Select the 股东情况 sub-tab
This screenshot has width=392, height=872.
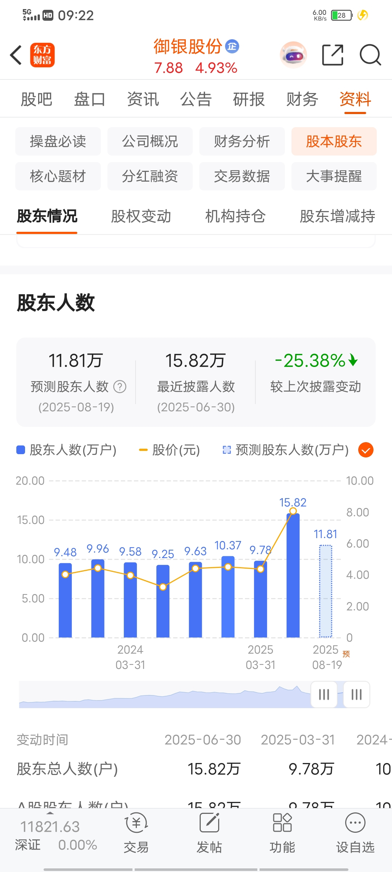click(47, 216)
